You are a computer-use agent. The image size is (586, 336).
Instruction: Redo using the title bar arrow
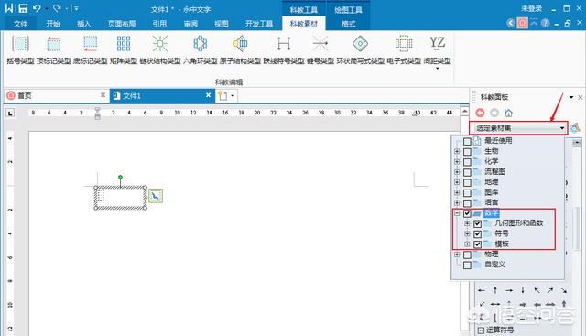[57, 8]
